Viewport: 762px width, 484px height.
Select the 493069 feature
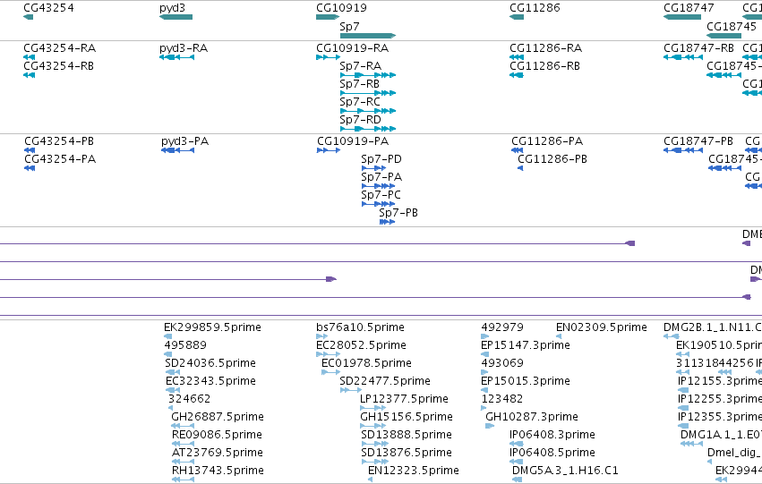pyautogui.click(x=502, y=363)
